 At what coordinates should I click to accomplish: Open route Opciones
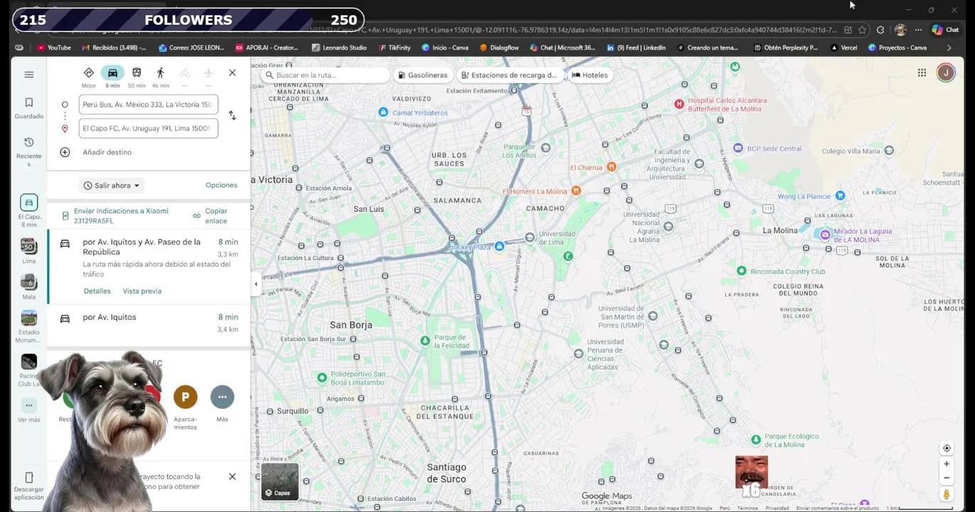(x=221, y=185)
